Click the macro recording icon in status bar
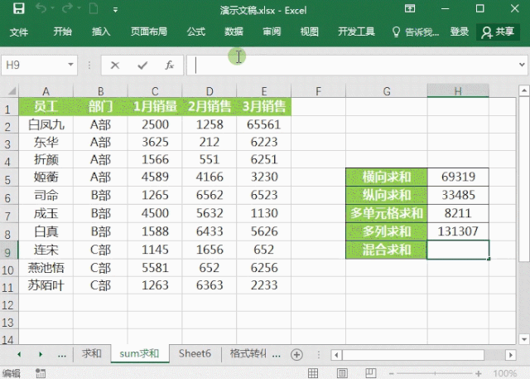Viewport: 530px width, 379px height. click(41, 373)
